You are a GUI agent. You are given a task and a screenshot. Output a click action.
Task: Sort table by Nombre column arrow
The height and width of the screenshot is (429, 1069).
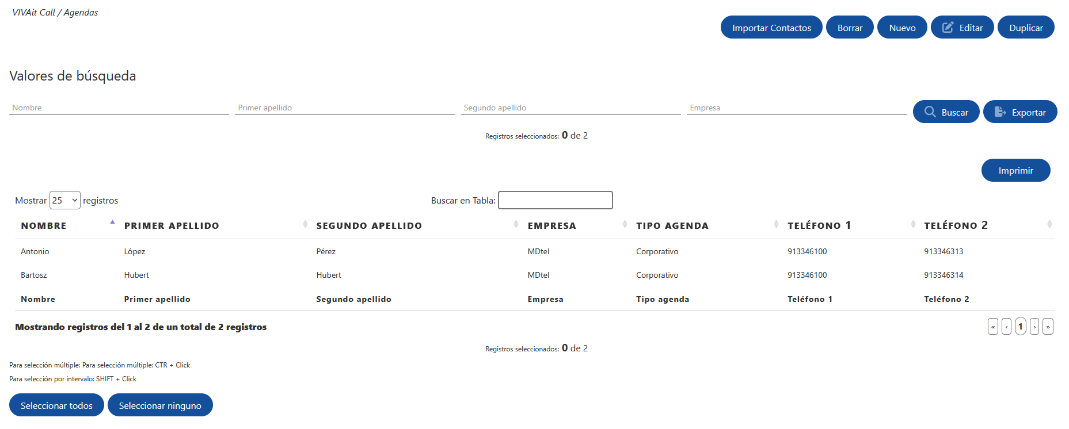[x=112, y=222]
